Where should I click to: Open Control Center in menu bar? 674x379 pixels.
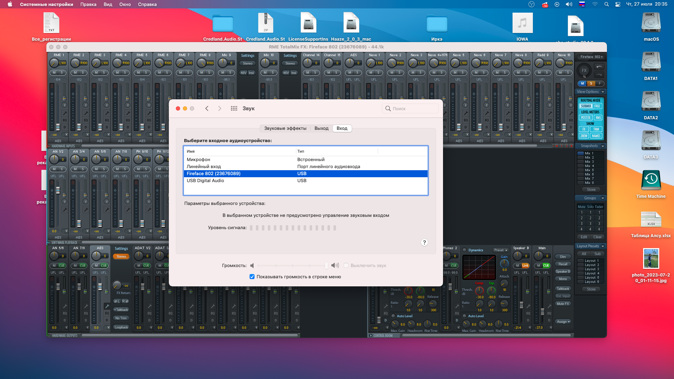[x=618, y=4]
